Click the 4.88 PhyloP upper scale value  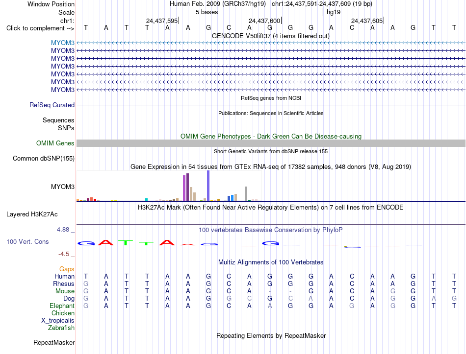point(63,230)
